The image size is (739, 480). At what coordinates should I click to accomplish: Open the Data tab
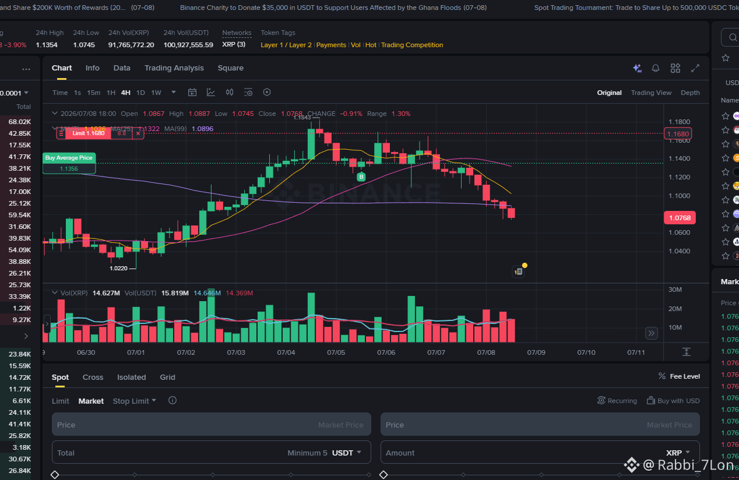122,68
